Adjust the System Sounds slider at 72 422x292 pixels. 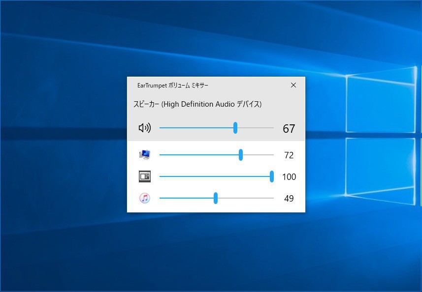tap(217, 155)
